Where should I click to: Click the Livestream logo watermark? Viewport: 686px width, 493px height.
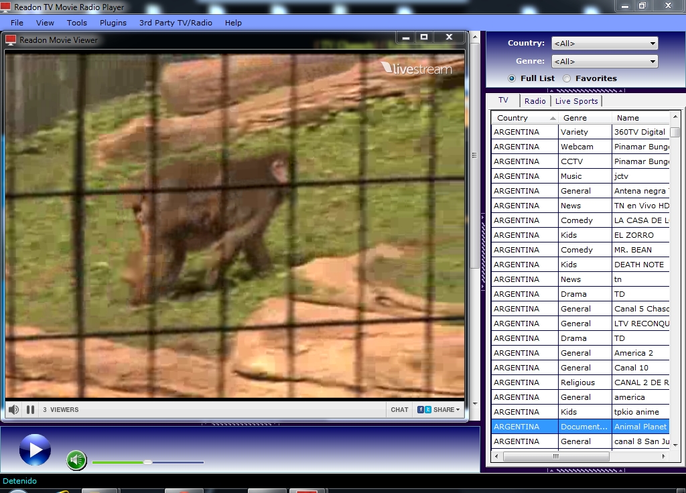point(416,68)
